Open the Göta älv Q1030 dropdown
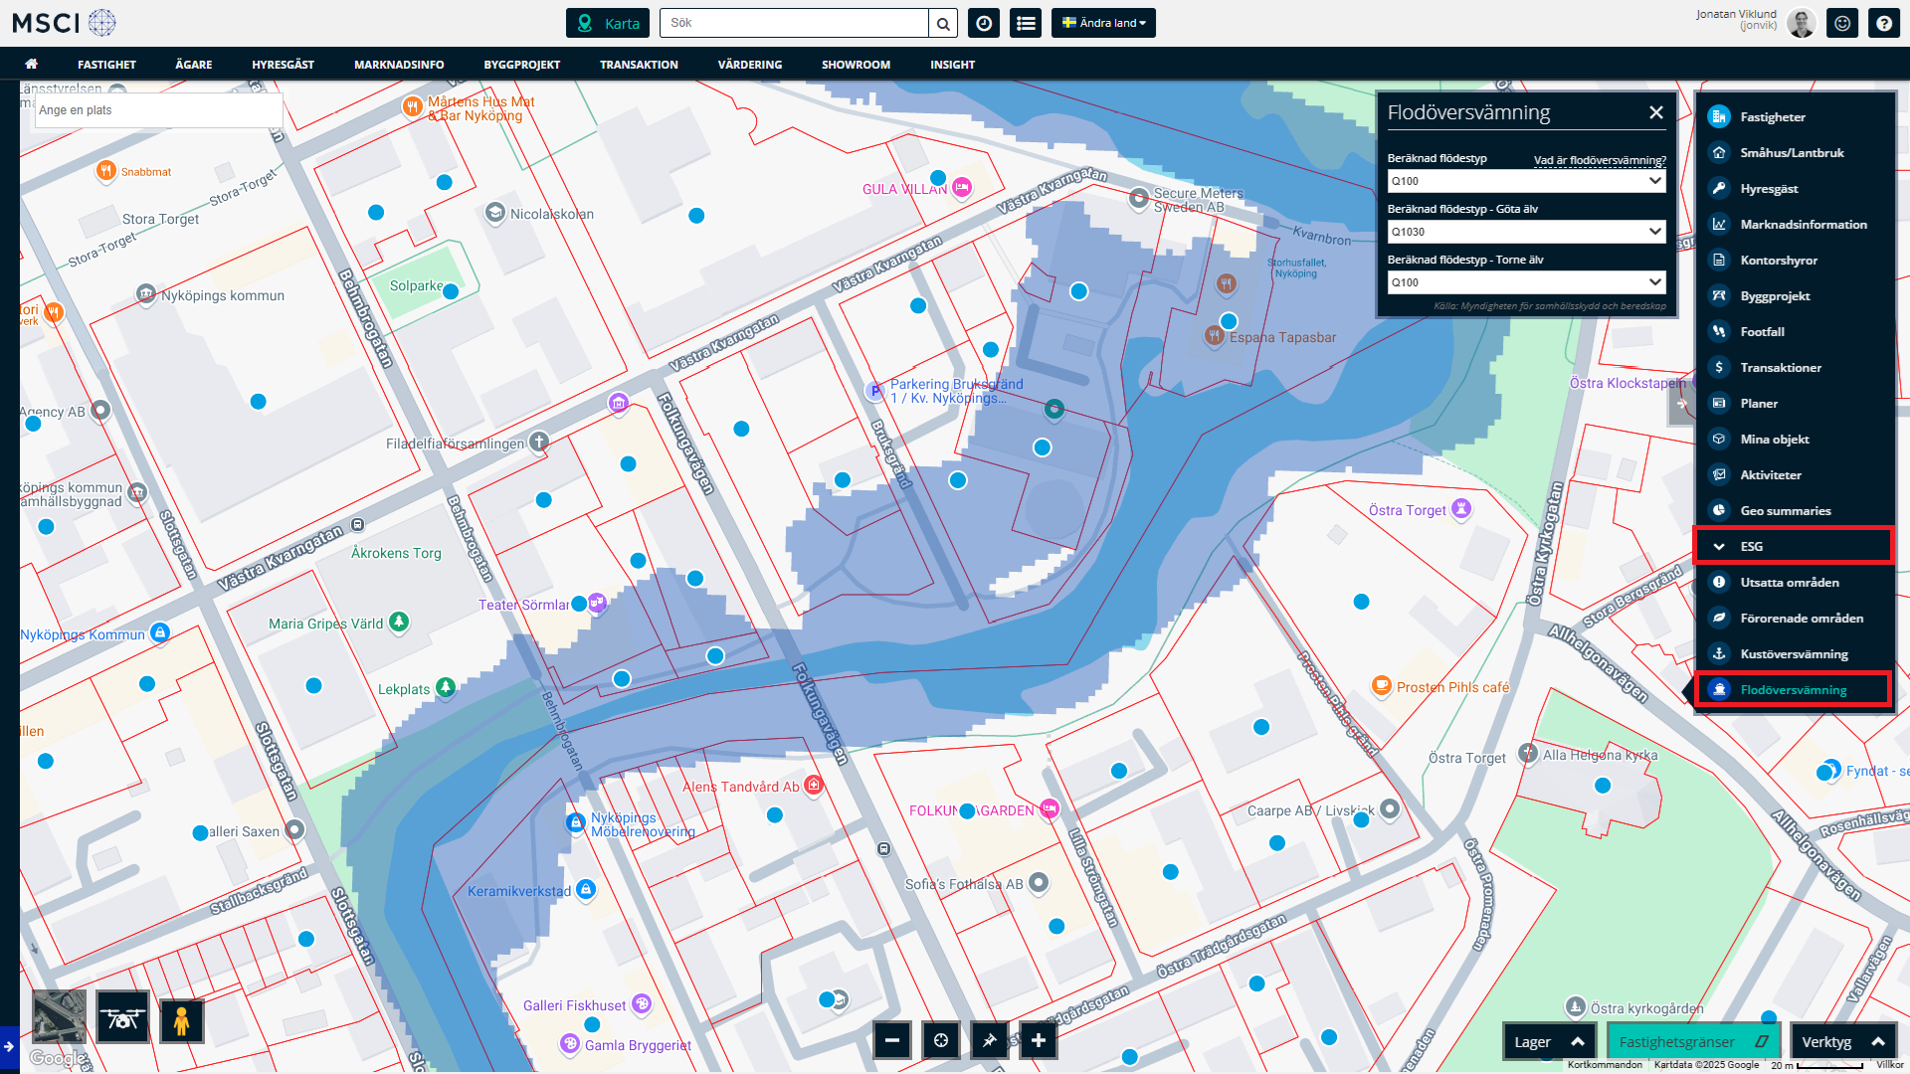 click(1526, 232)
